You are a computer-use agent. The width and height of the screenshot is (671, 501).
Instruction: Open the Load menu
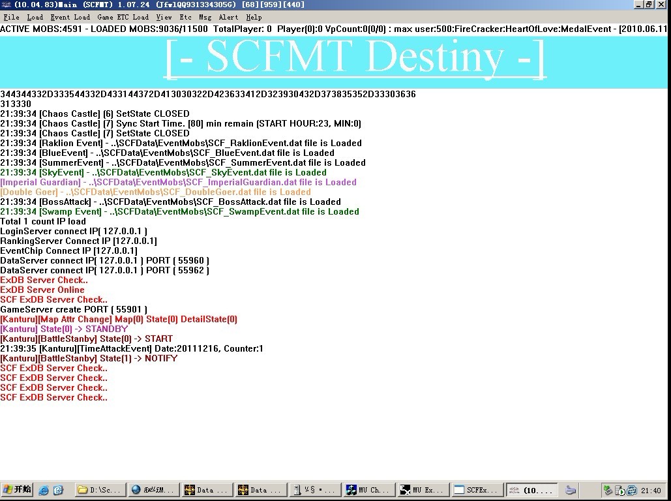(35, 17)
